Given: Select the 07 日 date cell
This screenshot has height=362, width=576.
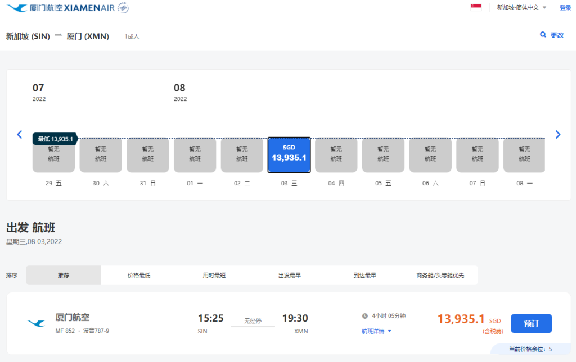Looking at the screenshot, I should (x=477, y=155).
